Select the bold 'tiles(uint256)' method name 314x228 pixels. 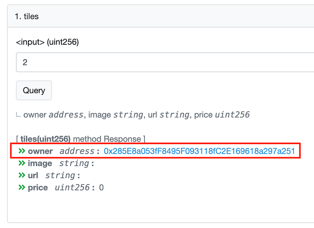click(45, 139)
